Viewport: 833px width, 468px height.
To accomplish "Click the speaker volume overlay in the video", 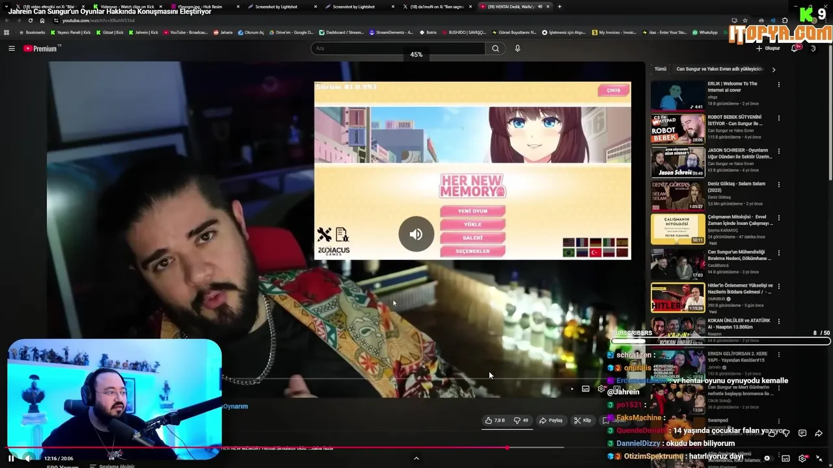I will coord(416,234).
